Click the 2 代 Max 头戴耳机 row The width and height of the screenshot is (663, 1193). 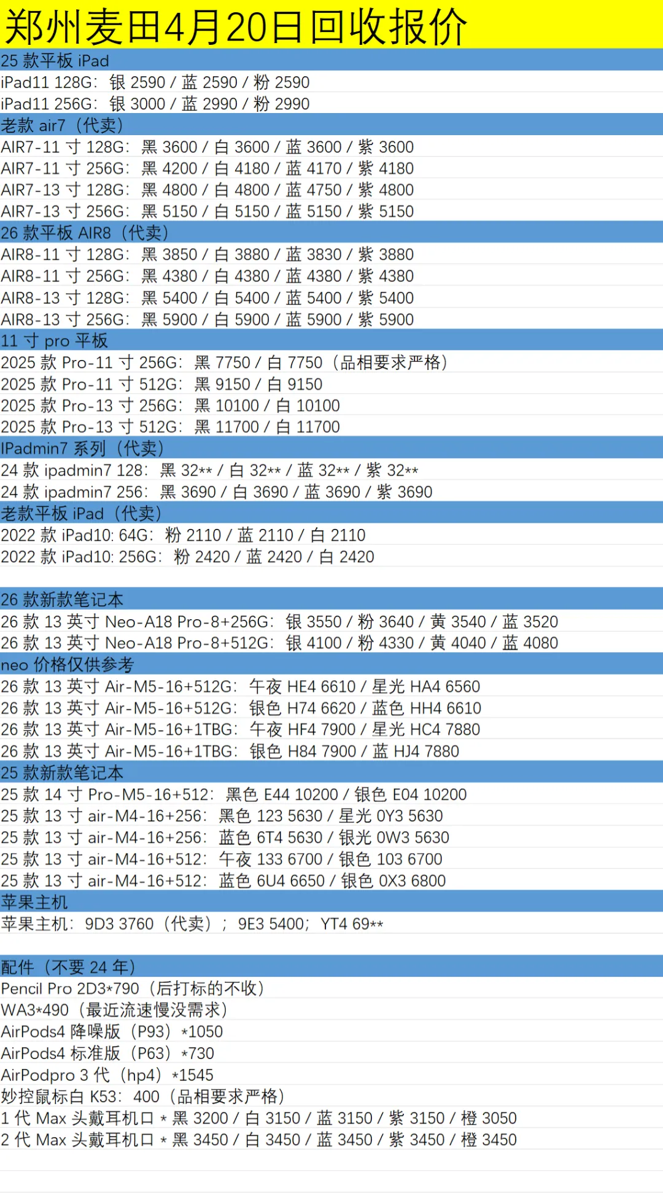tap(331, 1139)
